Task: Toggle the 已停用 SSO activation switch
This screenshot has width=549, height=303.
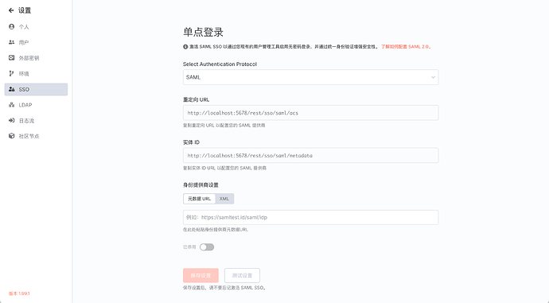Action: pos(207,247)
